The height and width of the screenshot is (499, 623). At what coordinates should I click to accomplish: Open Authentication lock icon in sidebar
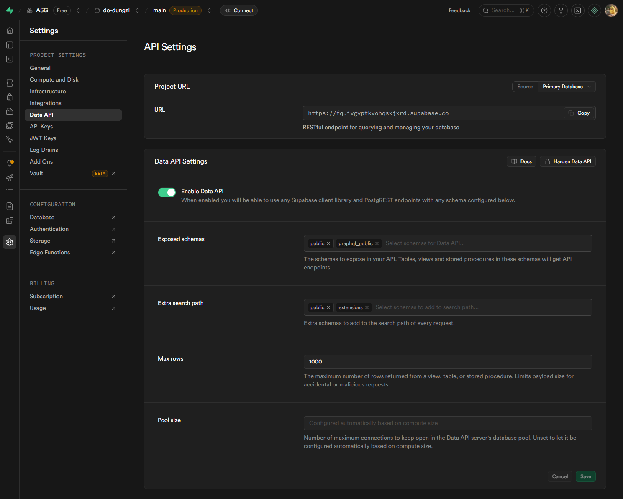pos(10,97)
